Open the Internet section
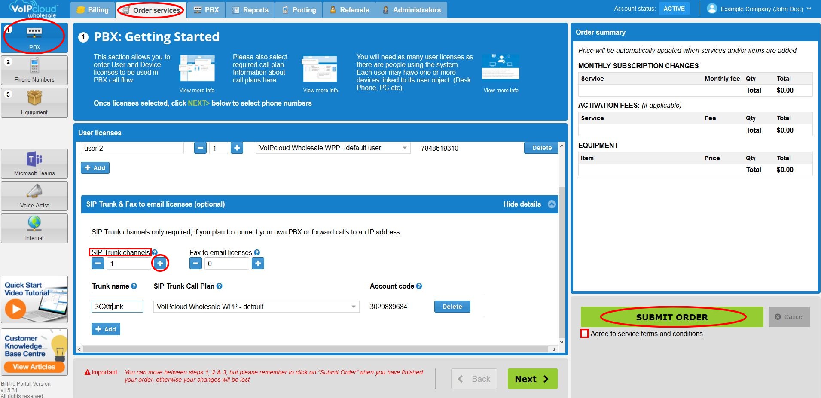Viewport: 821px width, 398px height. [34, 228]
